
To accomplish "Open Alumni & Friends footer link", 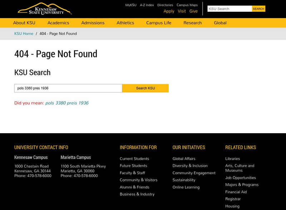I will point(134,187).
